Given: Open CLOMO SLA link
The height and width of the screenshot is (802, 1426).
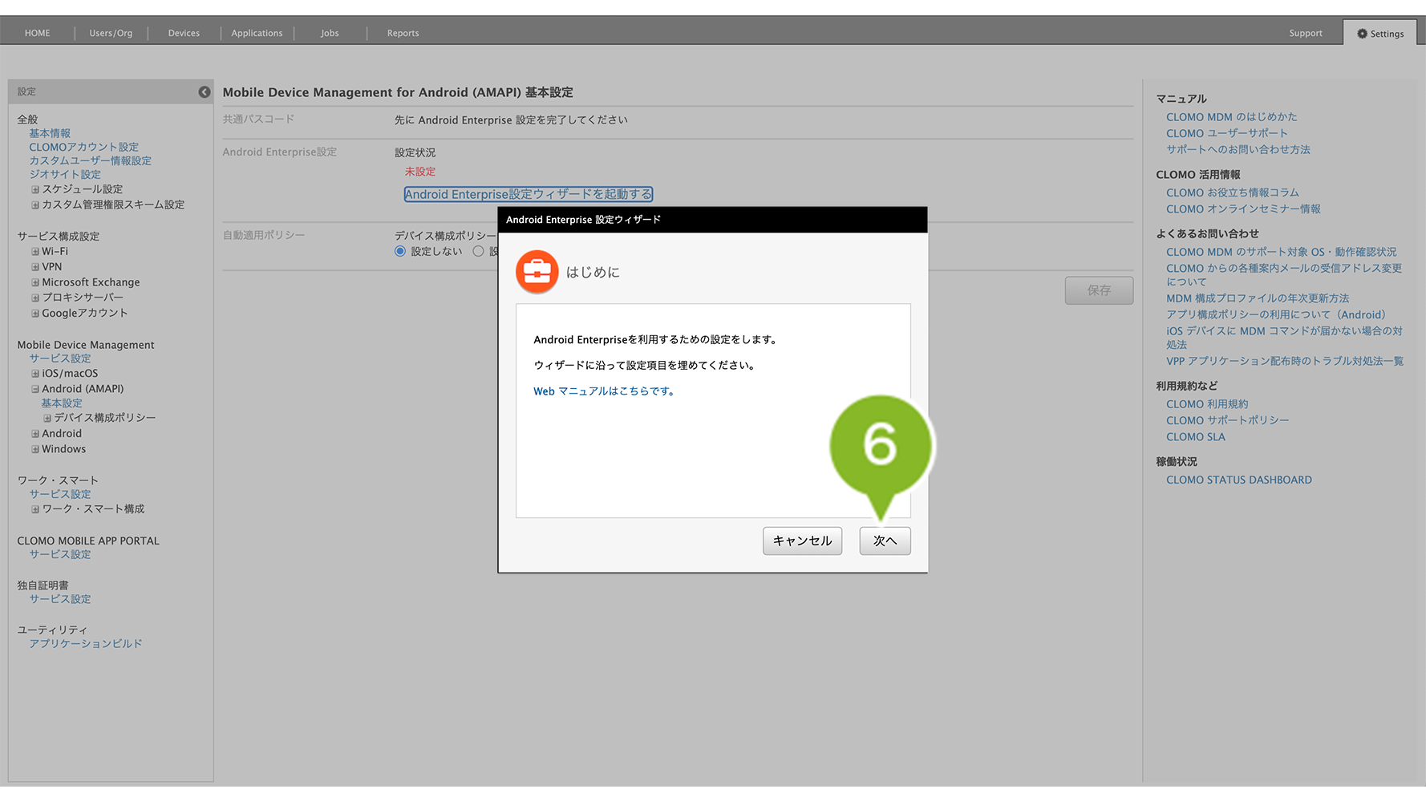Looking at the screenshot, I should 1196,437.
